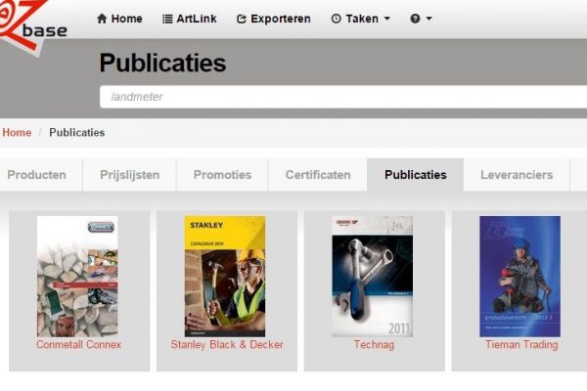Open Exporteren in the top navigation
This screenshot has height=391, width=587.
coord(274,19)
